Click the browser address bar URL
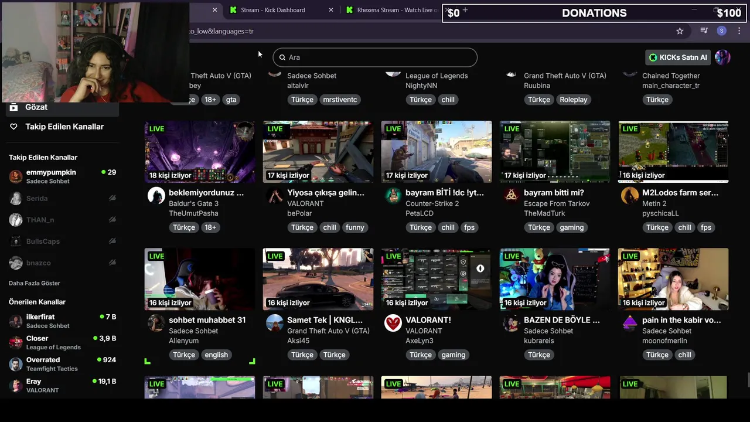This screenshot has width=750, height=422. 221,31
